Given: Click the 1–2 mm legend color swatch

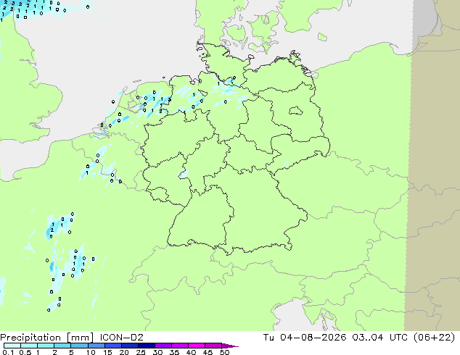Looking at the screenshot, I should point(46,346).
